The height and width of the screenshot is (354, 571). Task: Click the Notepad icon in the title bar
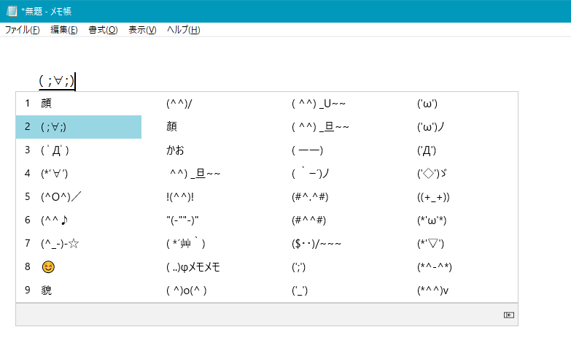[12, 11]
